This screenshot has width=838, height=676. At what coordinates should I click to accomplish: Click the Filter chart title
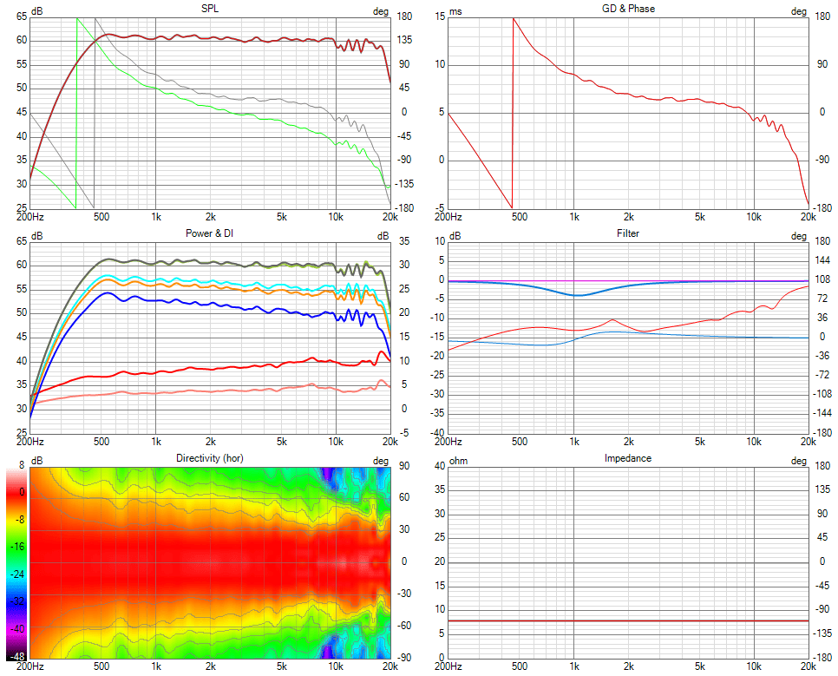628,233
